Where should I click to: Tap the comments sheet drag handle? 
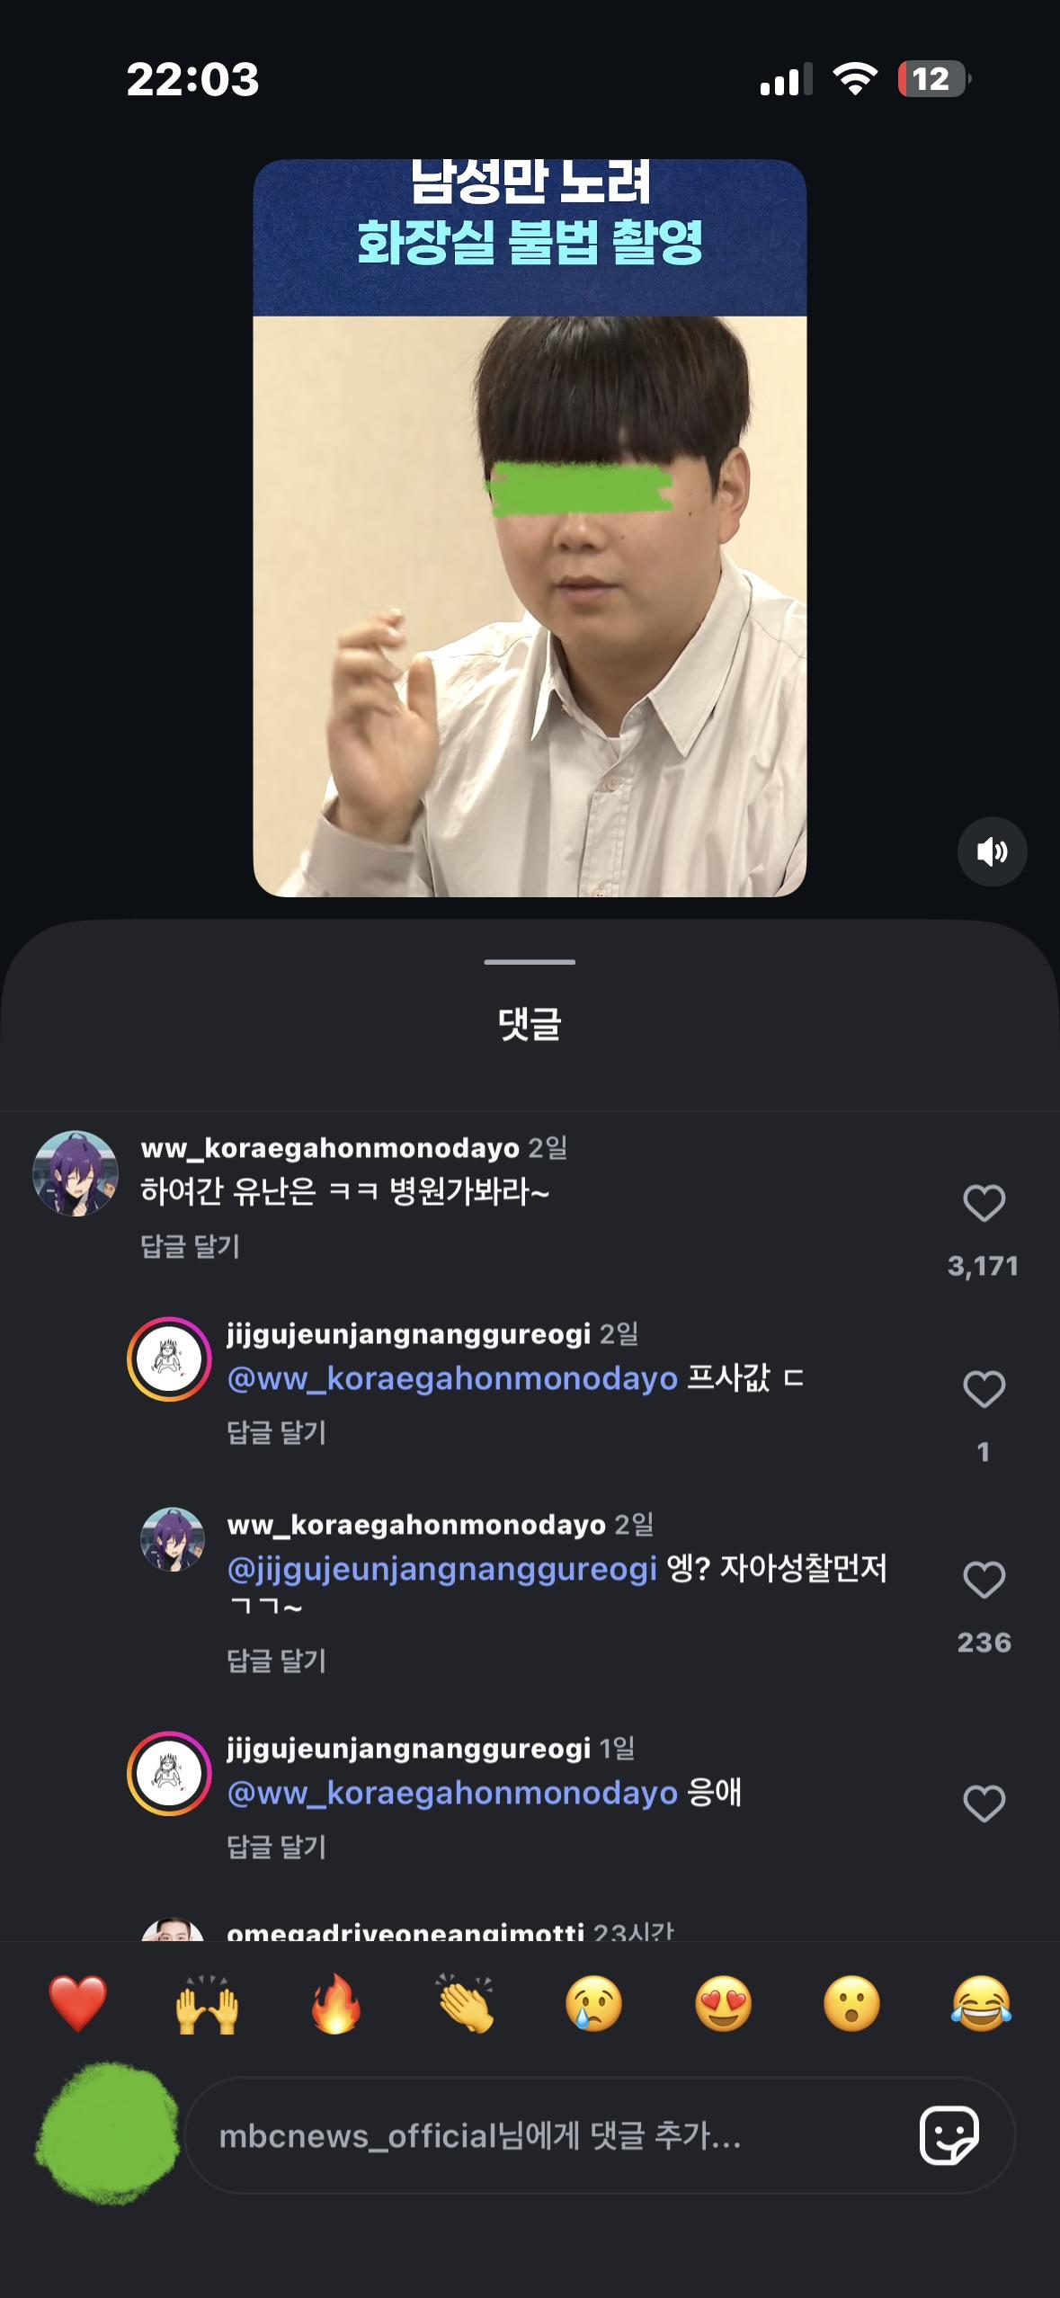[x=530, y=962]
